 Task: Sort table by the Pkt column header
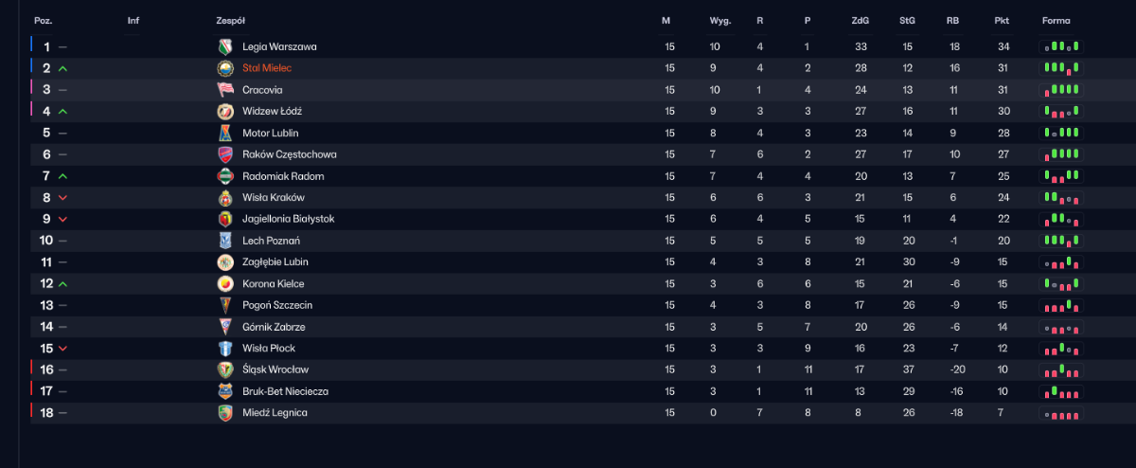click(x=1002, y=20)
